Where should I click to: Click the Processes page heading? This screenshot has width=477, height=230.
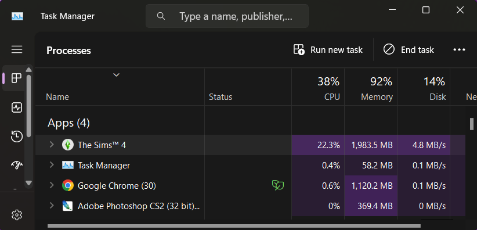[x=68, y=51]
